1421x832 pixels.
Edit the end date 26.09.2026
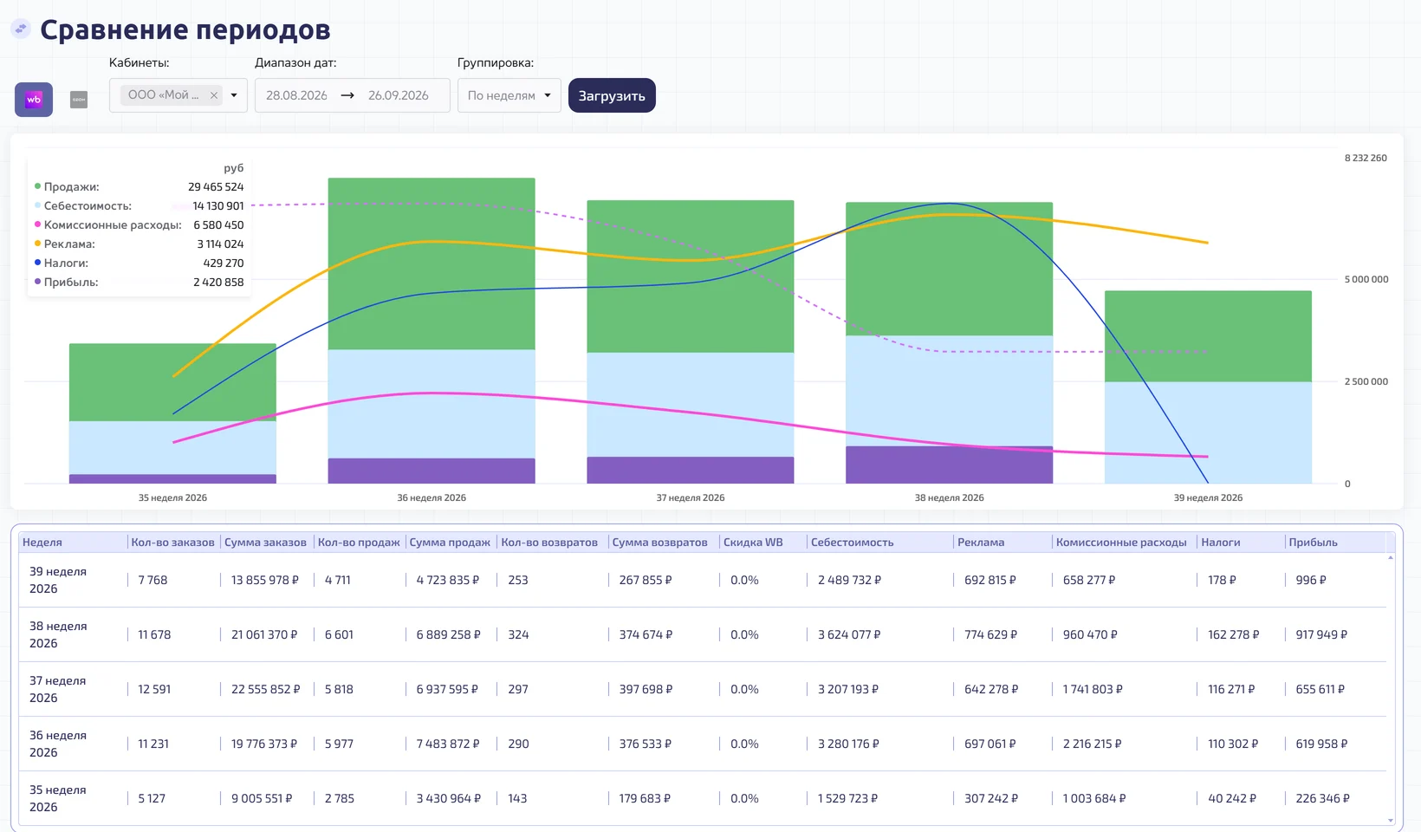tap(399, 95)
